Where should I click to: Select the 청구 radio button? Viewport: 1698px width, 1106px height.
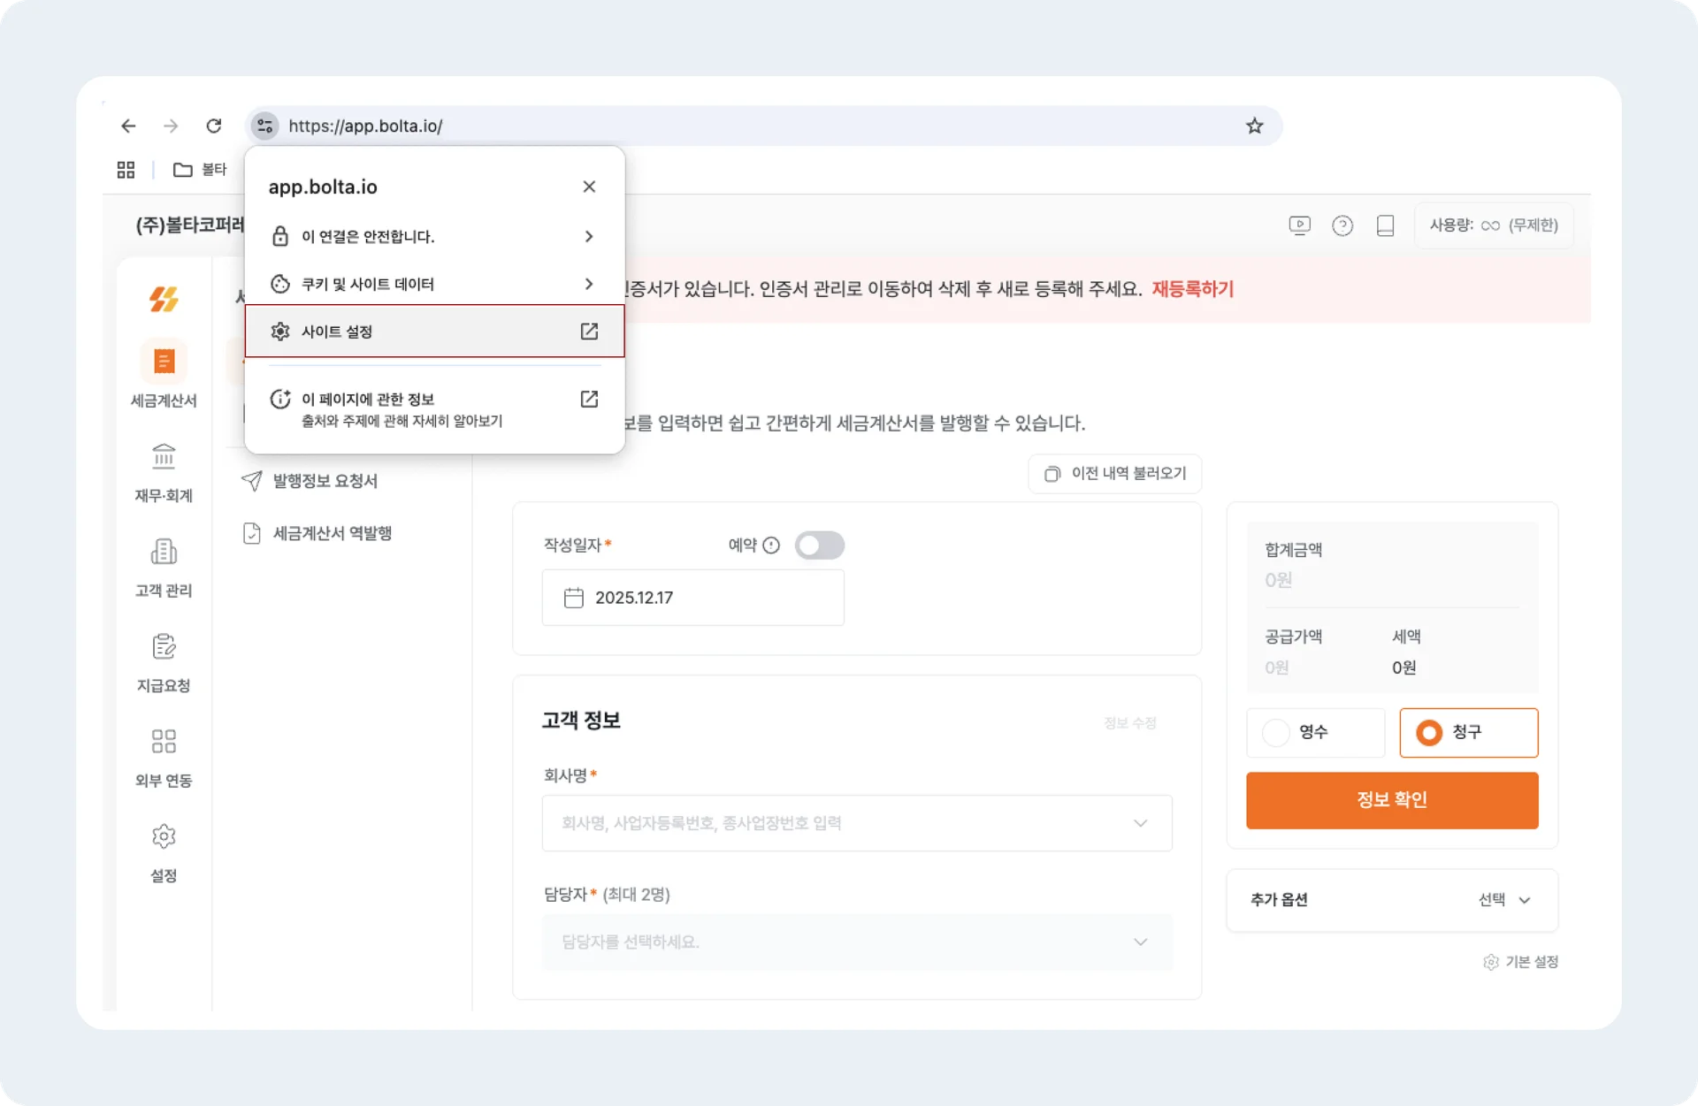[x=1430, y=732]
